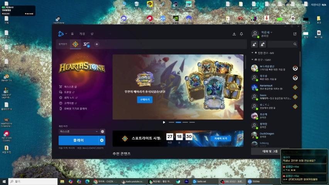Click the add friend icon
329x185 pixels.
pos(255,44)
